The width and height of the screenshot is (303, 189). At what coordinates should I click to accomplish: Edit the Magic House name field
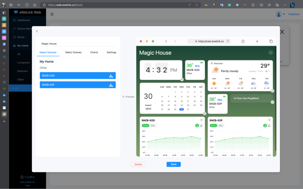coord(78,44)
